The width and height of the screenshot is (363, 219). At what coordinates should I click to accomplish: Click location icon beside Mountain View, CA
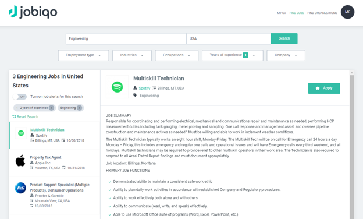pos(31,201)
